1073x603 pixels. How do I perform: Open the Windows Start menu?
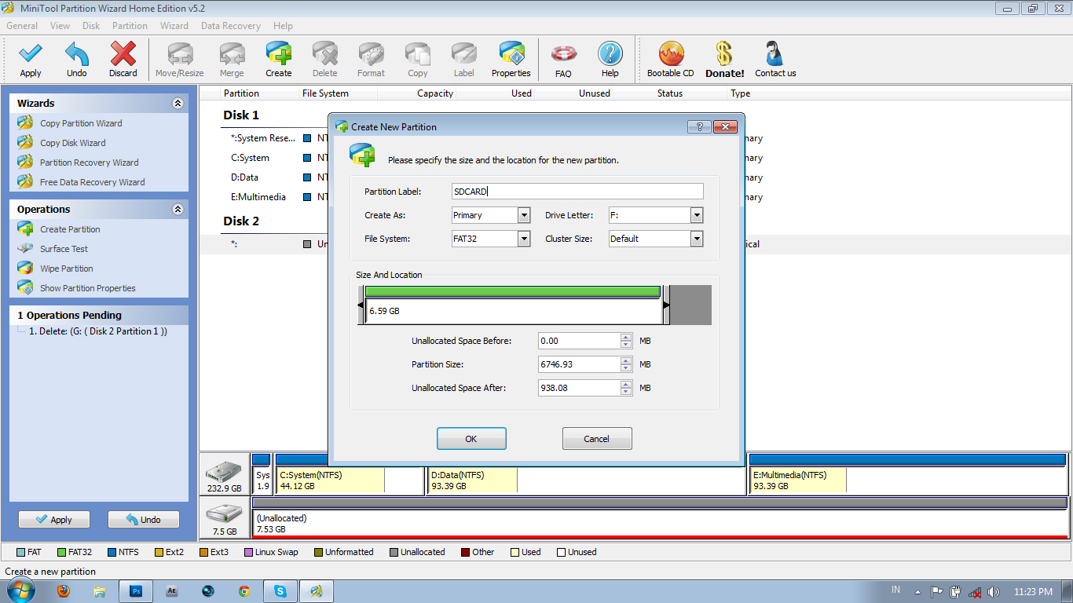pos(20,591)
